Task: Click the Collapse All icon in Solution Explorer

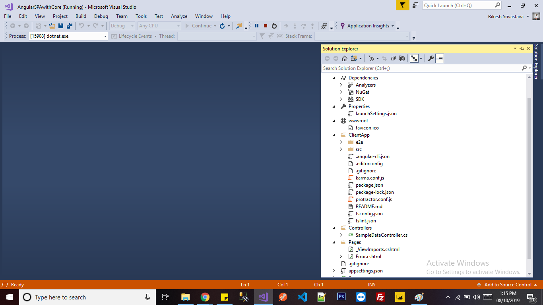Action: coord(394,58)
